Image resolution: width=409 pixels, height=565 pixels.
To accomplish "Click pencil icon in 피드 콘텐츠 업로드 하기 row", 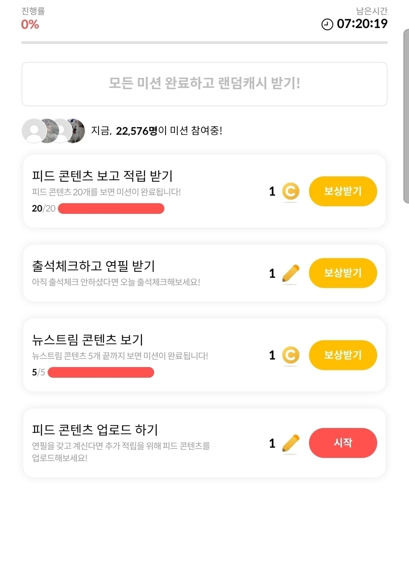I will click(291, 443).
